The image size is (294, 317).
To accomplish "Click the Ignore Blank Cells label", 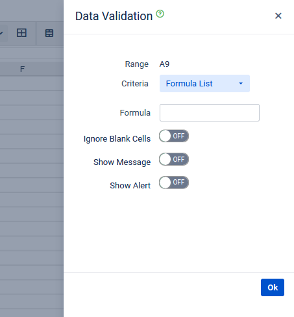I will coord(117,139).
